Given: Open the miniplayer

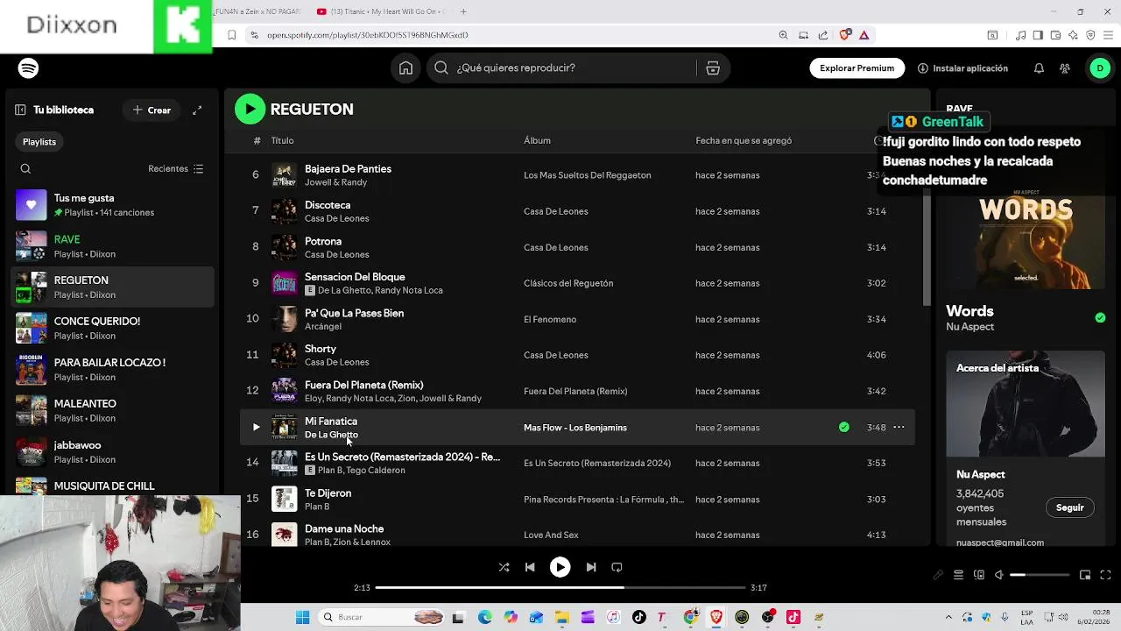Looking at the screenshot, I should 1084,575.
